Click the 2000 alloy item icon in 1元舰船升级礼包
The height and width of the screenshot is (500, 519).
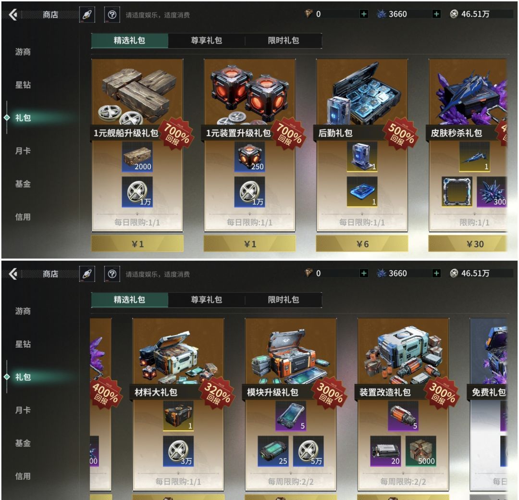(x=137, y=157)
